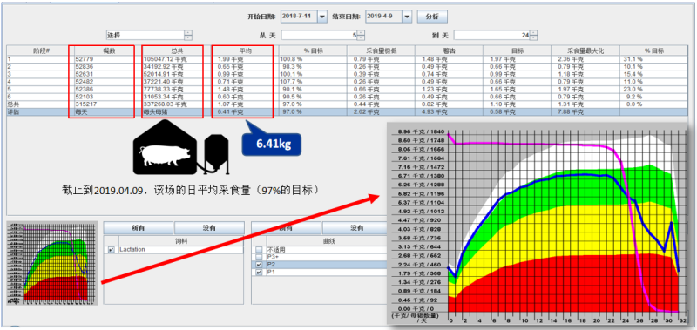Click the 平均 column header

[x=243, y=51]
